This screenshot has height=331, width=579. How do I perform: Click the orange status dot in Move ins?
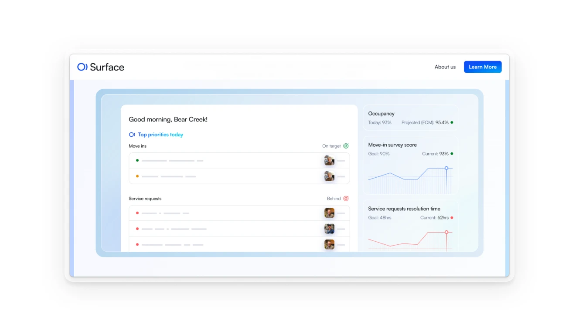[x=137, y=176]
